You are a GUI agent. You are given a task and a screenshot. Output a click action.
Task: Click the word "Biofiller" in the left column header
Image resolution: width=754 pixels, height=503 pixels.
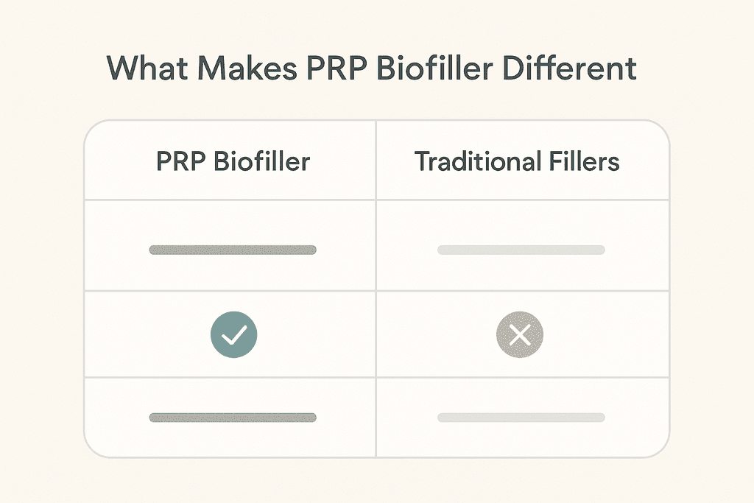[262, 161]
